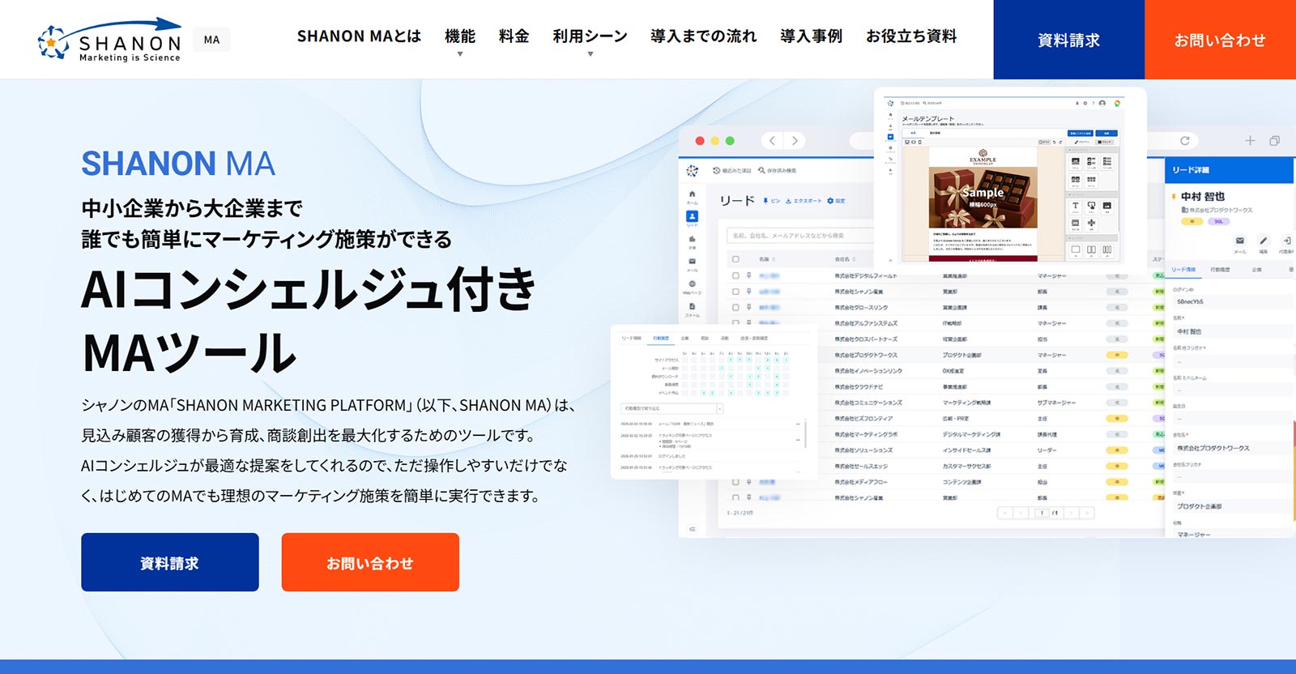Tick the checkbox for the 株式会社デジタルフィールド row

[x=735, y=276]
